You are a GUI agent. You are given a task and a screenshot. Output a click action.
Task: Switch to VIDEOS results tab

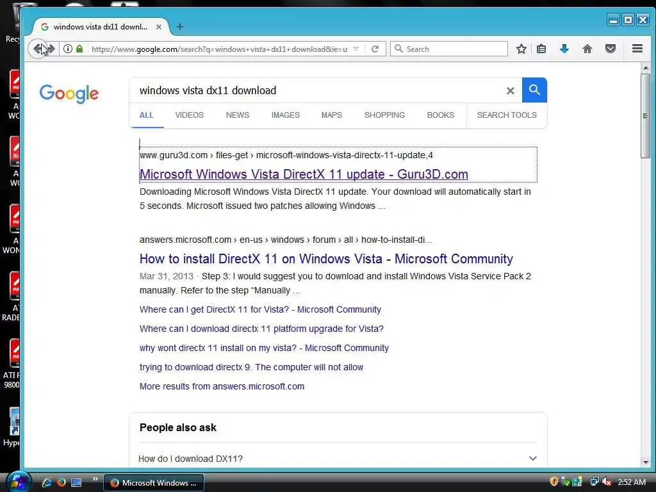190,115
